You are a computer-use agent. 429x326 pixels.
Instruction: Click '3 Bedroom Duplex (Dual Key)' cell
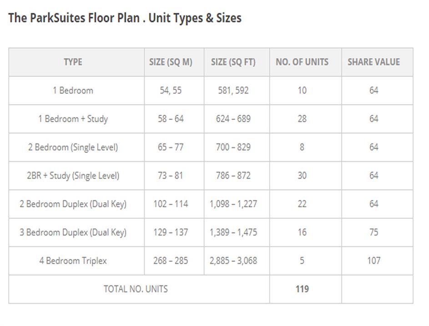(x=73, y=232)
